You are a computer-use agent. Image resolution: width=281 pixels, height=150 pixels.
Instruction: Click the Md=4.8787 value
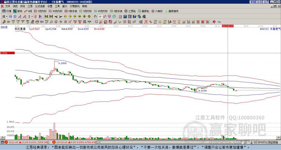pyautogui.click(x=67, y=29)
